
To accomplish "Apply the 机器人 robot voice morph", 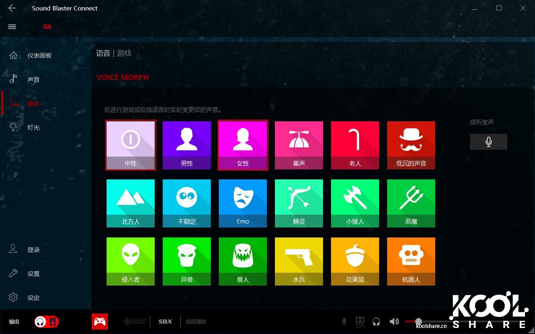I will [x=411, y=262].
